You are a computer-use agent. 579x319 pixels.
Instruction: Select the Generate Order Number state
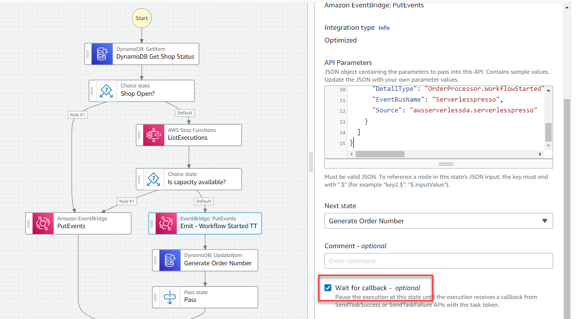tap(205, 260)
